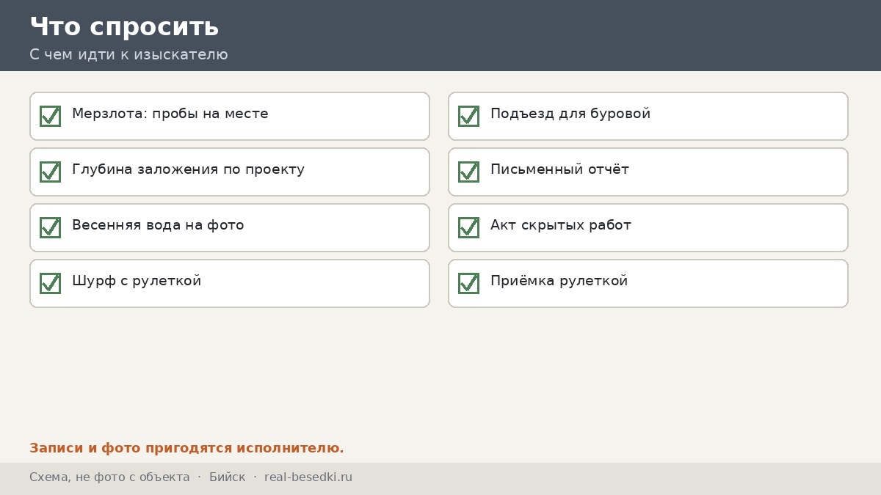Click the label Приёмка рулеткой
881x495 pixels.
[x=559, y=281]
